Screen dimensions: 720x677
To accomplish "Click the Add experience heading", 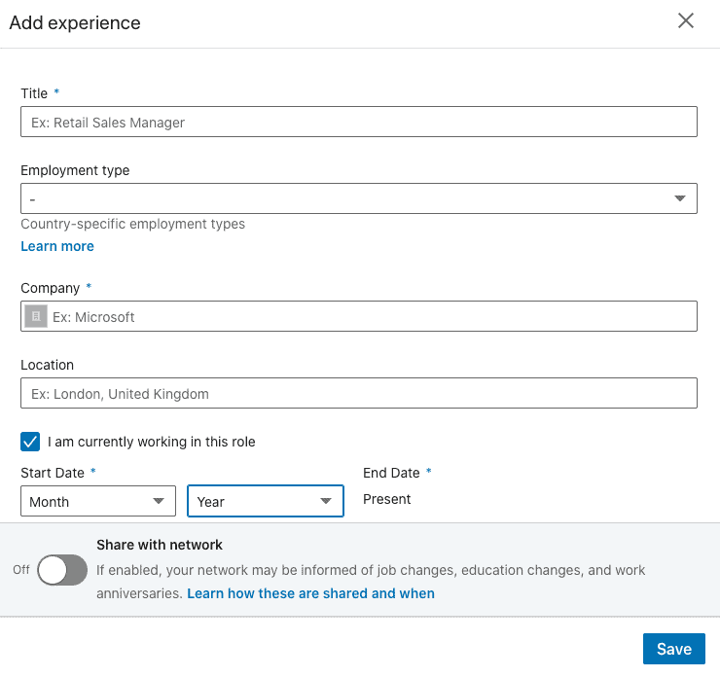I will point(75,22).
